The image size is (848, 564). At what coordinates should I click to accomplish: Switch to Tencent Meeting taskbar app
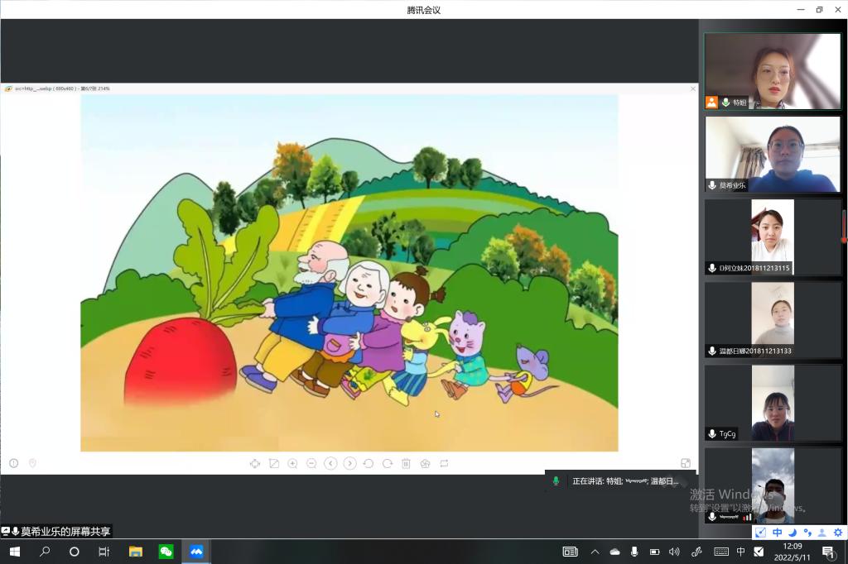click(x=196, y=552)
